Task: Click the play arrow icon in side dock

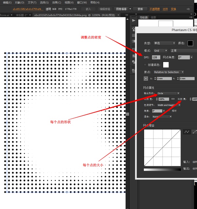Action: [x=134, y=20]
